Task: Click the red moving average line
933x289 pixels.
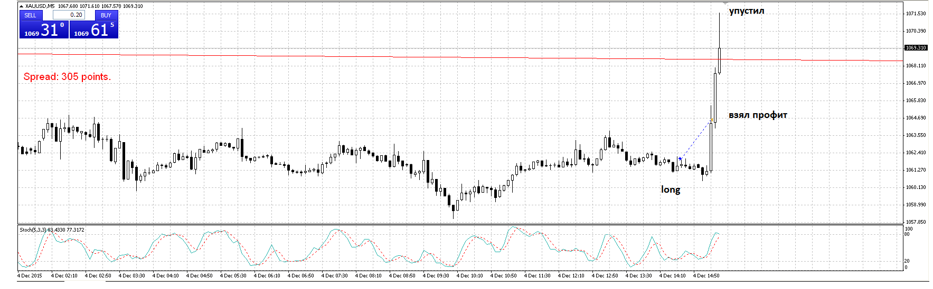Action: tap(370, 57)
